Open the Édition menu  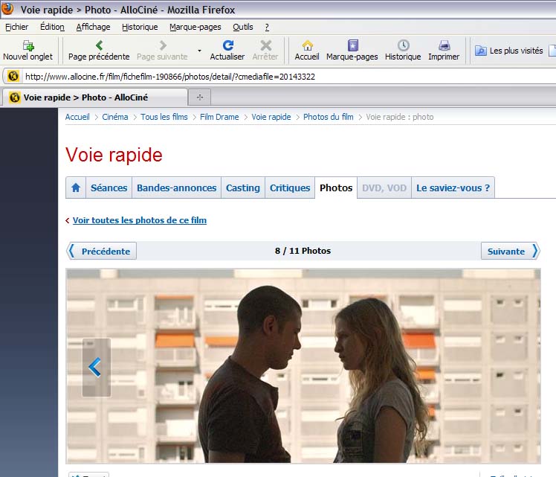(52, 27)
